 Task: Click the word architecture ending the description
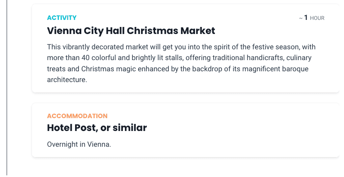[x=67, y=80]
